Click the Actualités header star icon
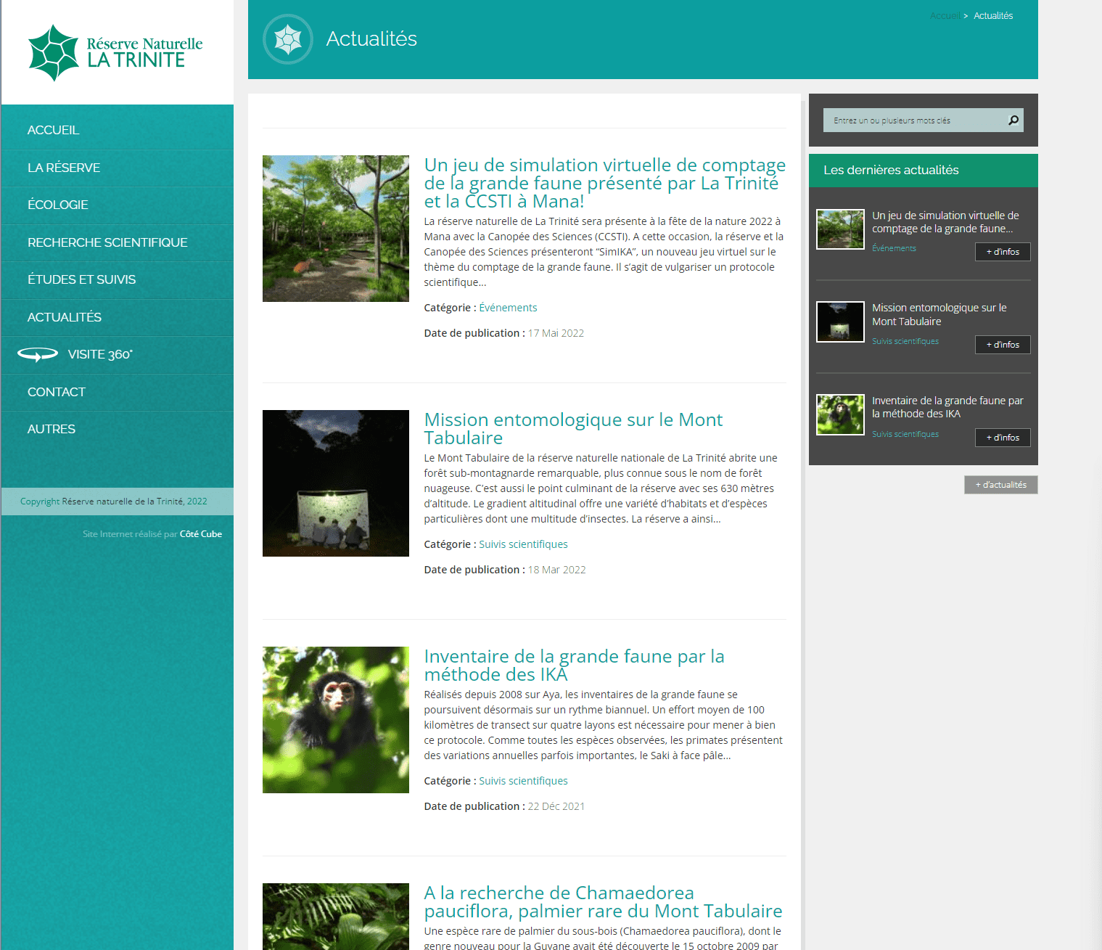1102x950 pixels. pos(288,39)
